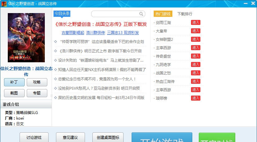Open news 没抢到PSVR愁死人
This screenshot has width=257, height=142.
coord(99,88)
